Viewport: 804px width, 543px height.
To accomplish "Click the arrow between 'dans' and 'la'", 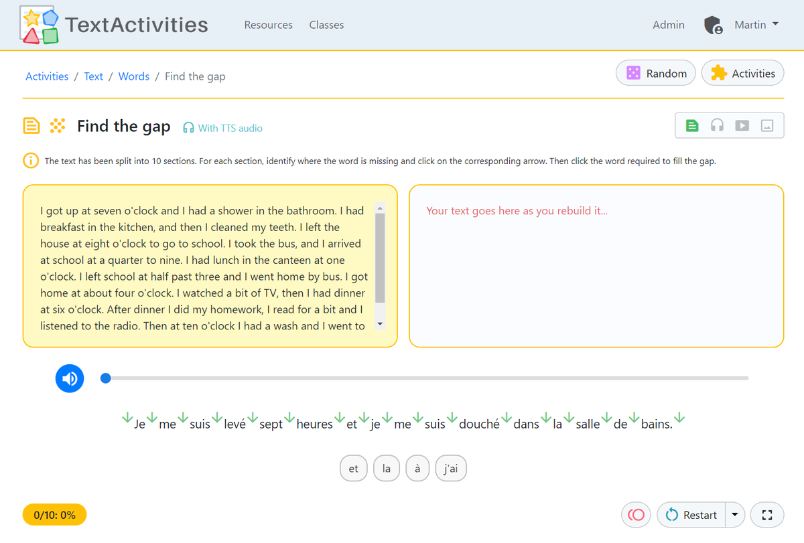I will [546, 418].
